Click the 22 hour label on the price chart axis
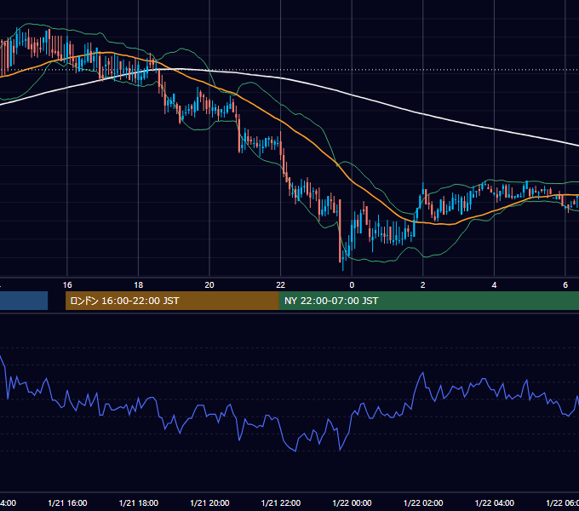The height and width of the screenshot is (511, 579). 281,285
